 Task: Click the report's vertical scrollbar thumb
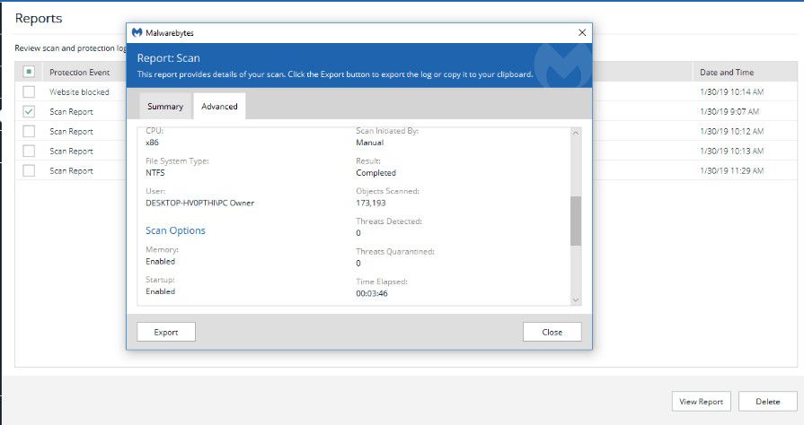tap(576, 221)
